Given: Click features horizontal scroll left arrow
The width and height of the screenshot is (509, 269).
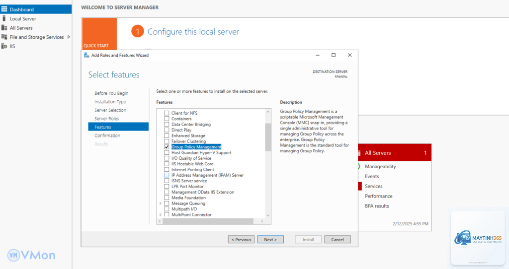Looking at the screenshot, I should (x=160, y=221).
